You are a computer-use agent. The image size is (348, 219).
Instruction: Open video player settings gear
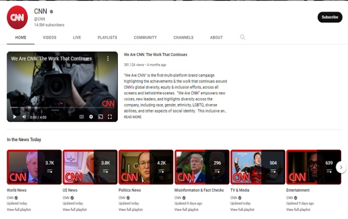pos(91,117)
